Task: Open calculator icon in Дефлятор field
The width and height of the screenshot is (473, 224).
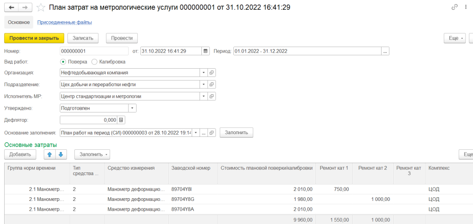Action: (121, 120)
